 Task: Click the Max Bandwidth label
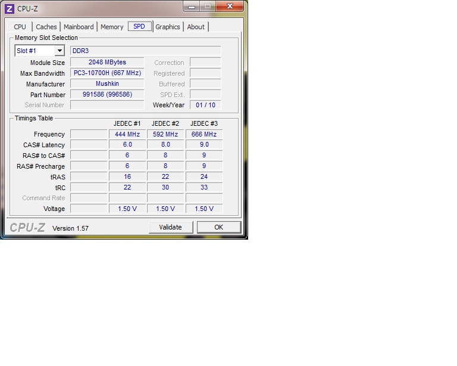tap(43, 73)
